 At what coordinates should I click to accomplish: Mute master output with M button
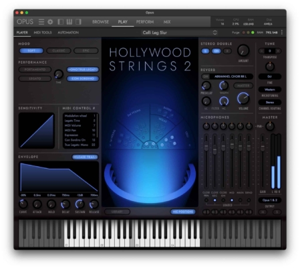[263, 212]
